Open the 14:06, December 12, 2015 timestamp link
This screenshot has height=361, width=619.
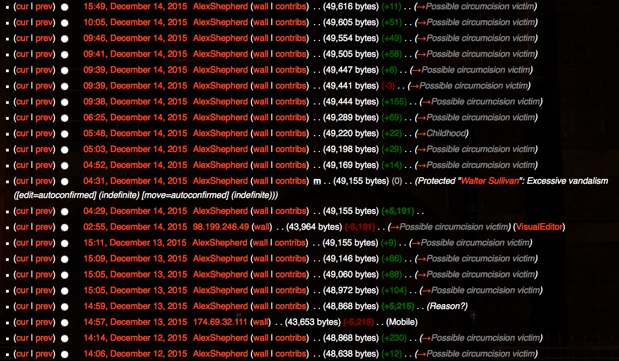[135, 354]
